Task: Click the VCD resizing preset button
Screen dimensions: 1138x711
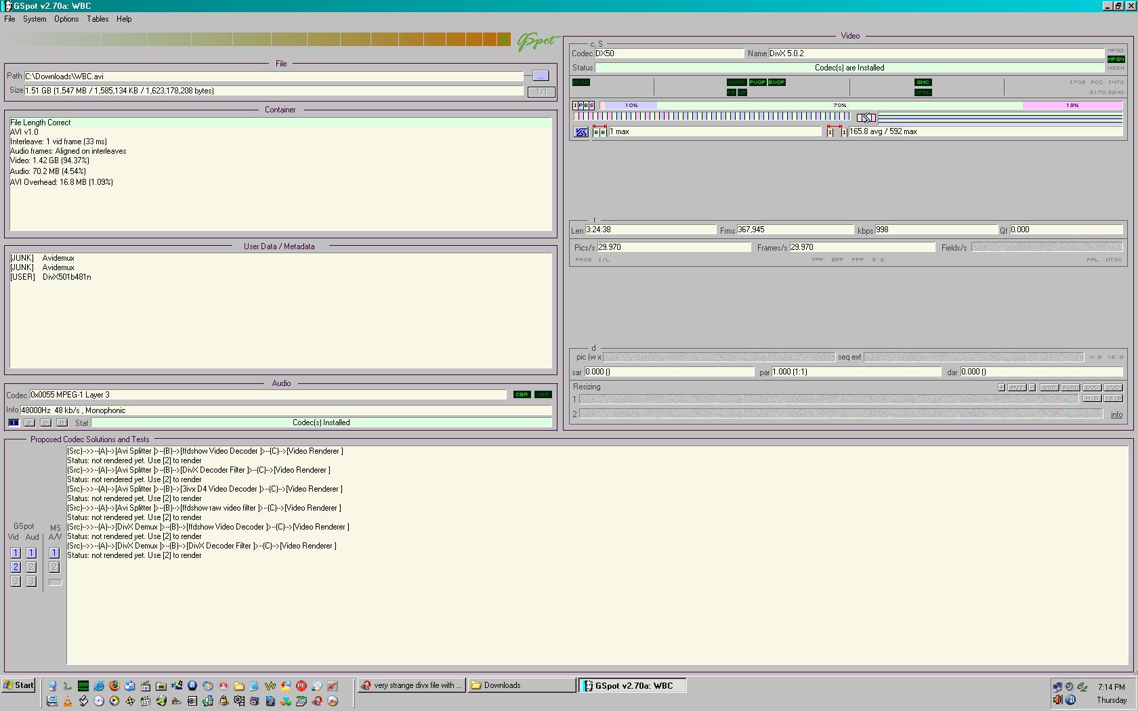Action: (x=1049, y=387)
